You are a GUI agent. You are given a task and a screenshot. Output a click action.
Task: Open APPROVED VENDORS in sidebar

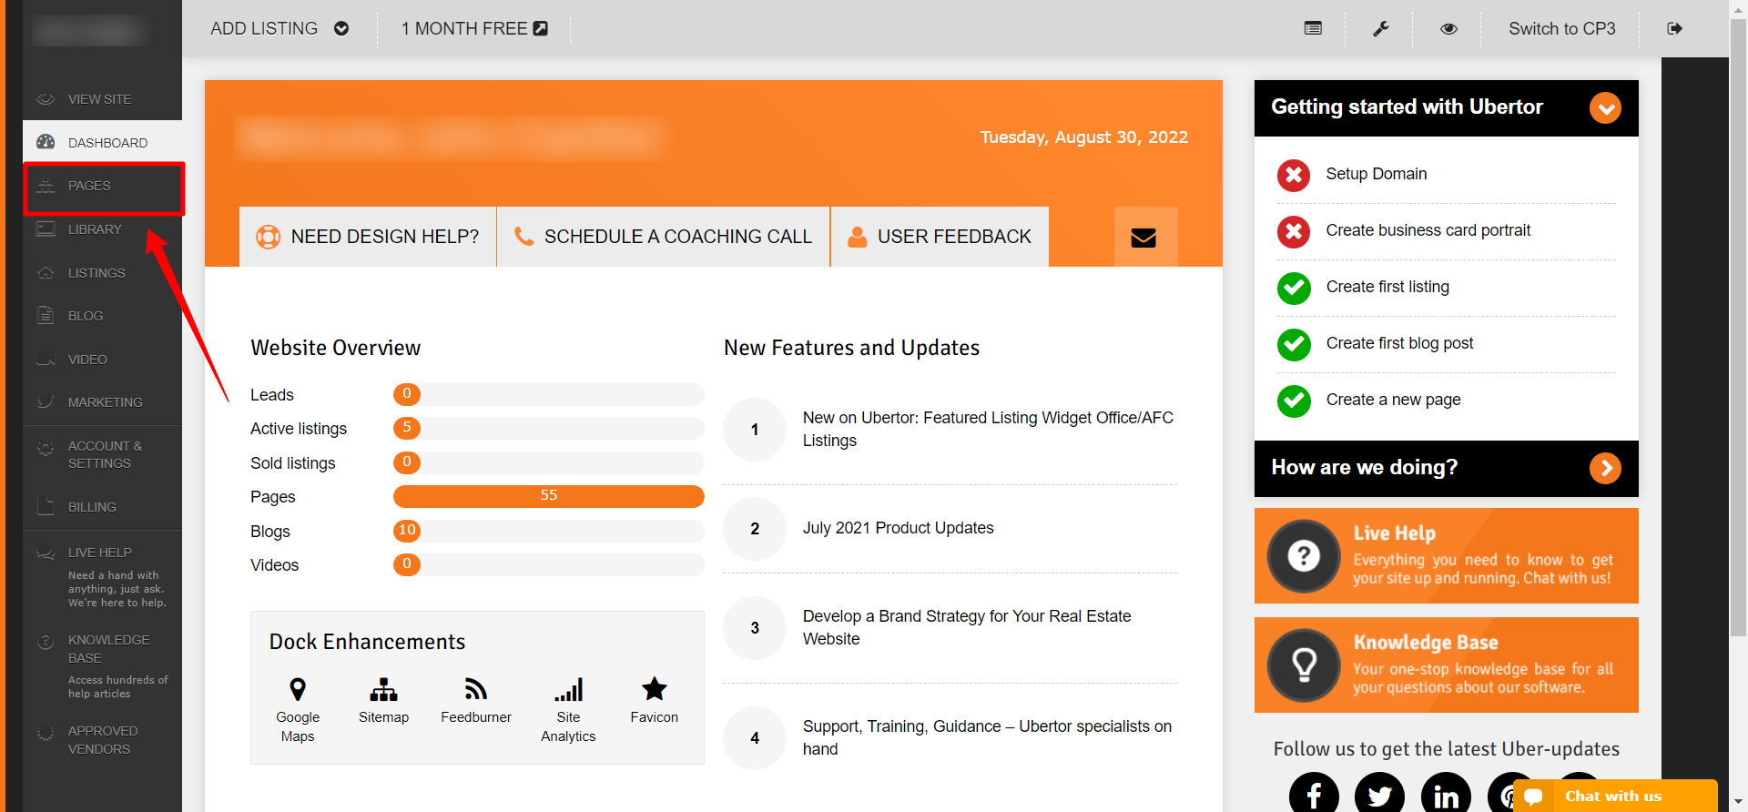[x=102, y=739]
